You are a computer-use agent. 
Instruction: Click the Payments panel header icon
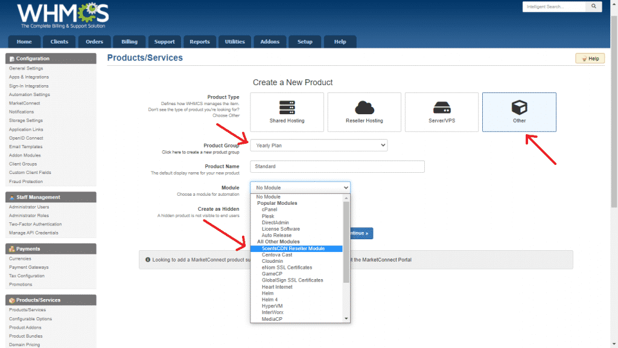click(12, 249)
